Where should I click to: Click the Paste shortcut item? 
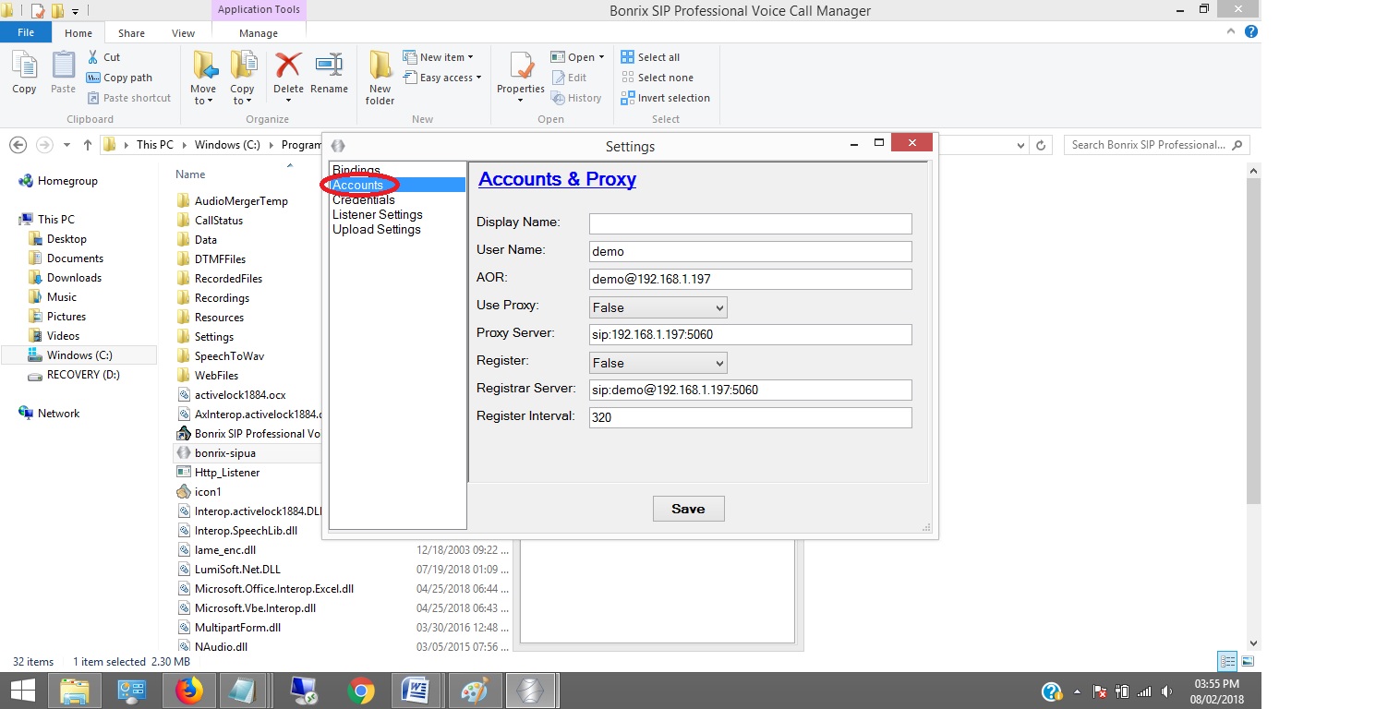(128, 98)
